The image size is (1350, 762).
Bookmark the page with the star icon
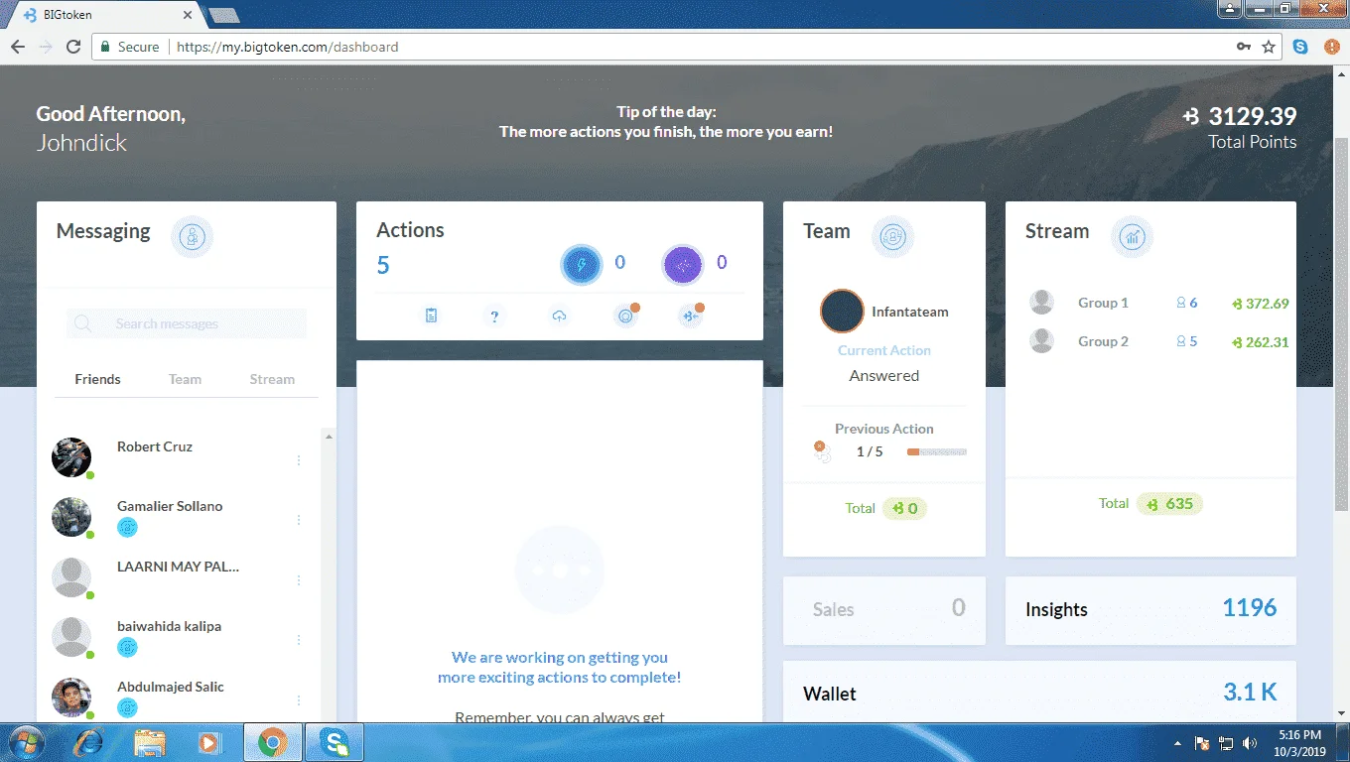click(1269, 47)
